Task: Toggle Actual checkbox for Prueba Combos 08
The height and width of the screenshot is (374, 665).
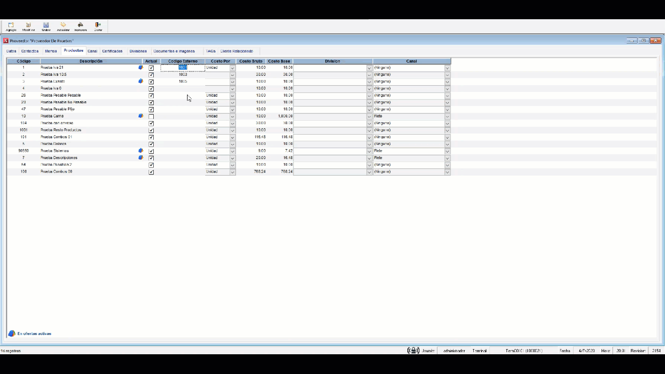Action: click(x=151, y=172)
